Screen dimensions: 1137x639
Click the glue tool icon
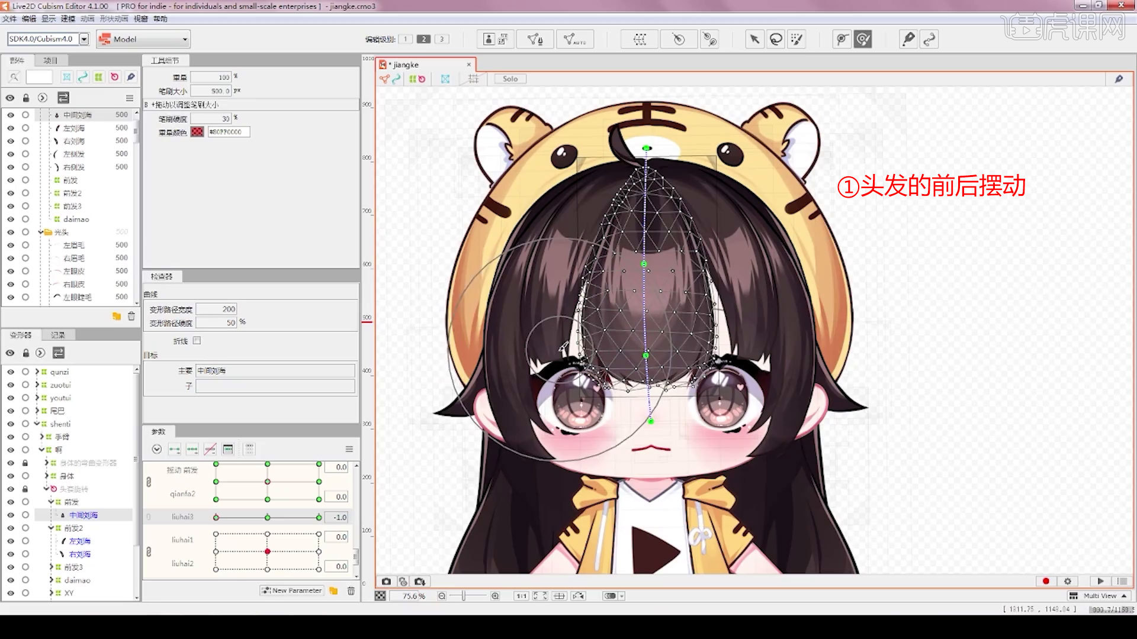tap(709, 40)
